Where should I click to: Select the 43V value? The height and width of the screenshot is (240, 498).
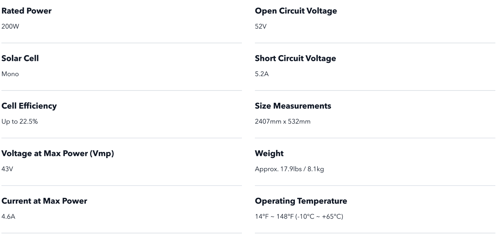pos(7,169)
